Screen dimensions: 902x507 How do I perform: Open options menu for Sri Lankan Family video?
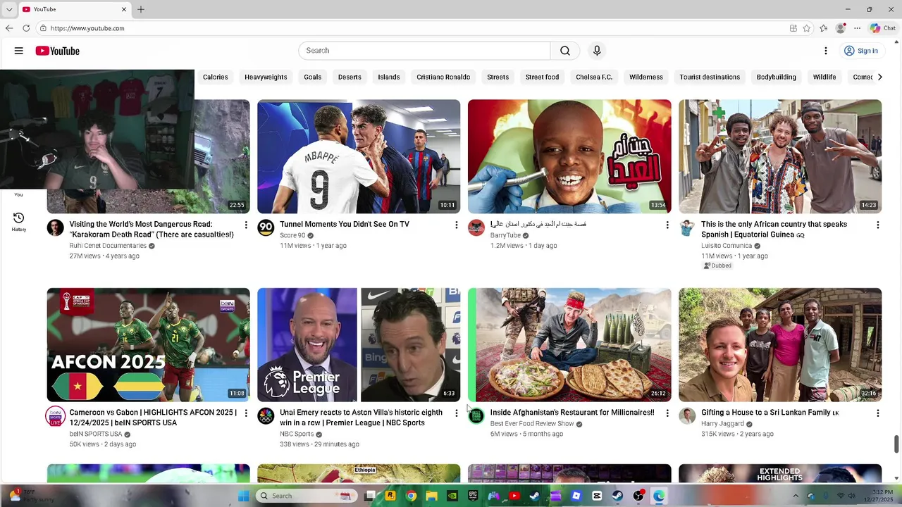[878, 413]
